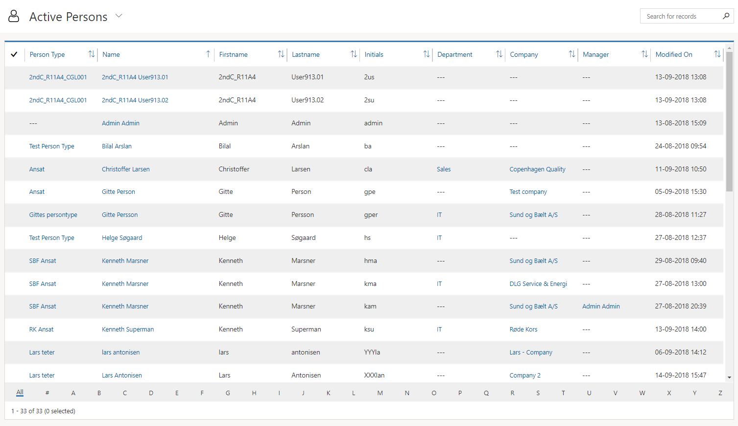Image resolution: width=738 pixels, height=426 pixels.
Task: Open the Admin Admin manager link
Action: point(601,306)
